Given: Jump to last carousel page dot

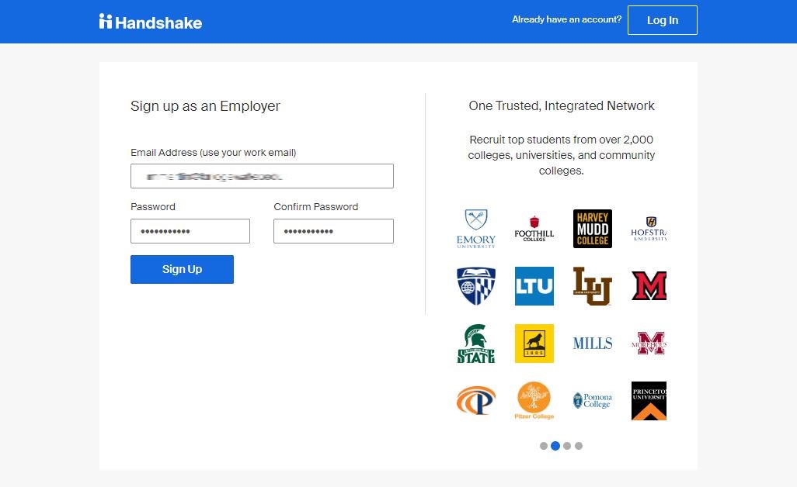Looking at the screenshot, I should [579, 446].
